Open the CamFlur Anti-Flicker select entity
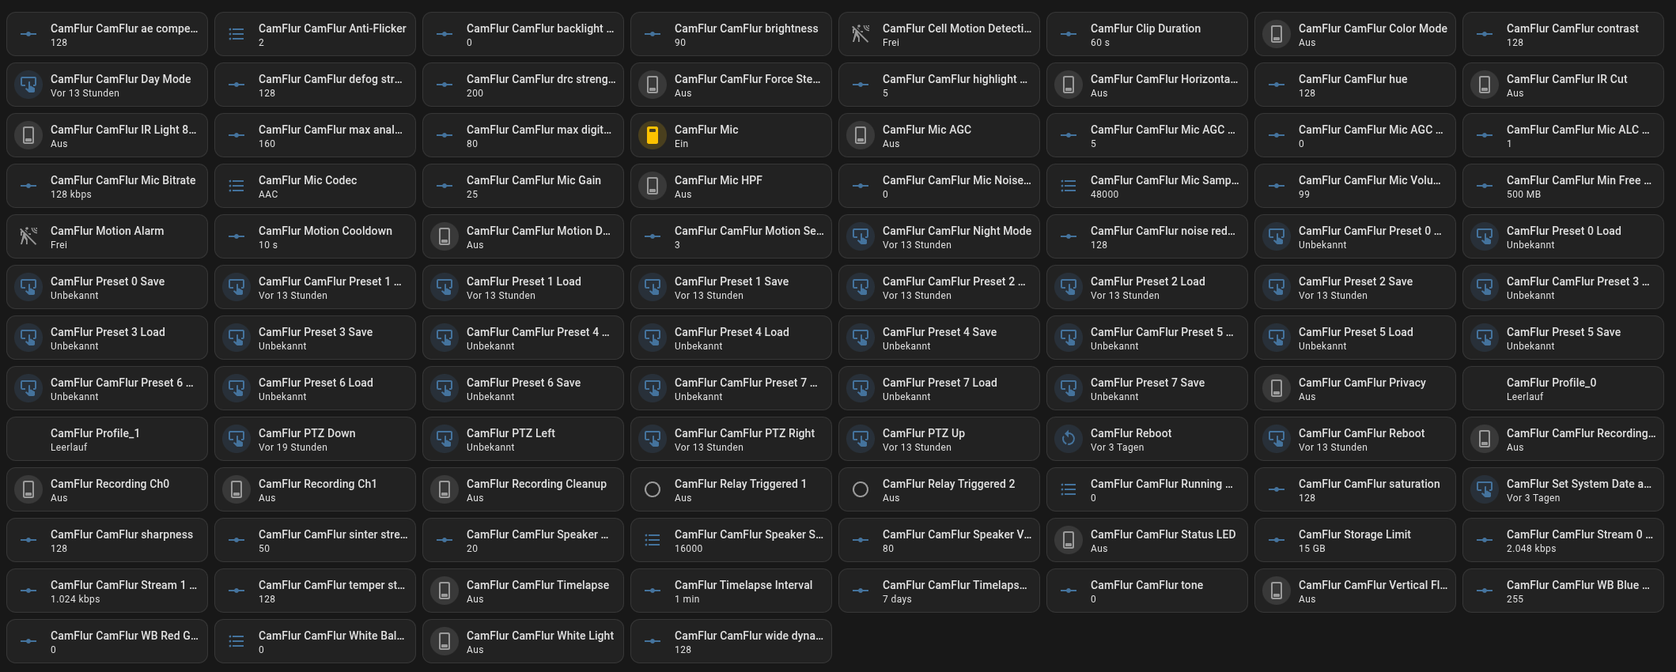This screenshot has width=1676, height=672. point(314,34)
